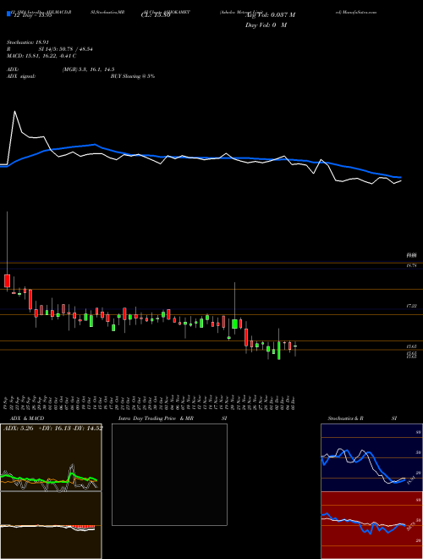
Task: Click the first large red candle on 19 Sep
Action: tap(7, 281)
